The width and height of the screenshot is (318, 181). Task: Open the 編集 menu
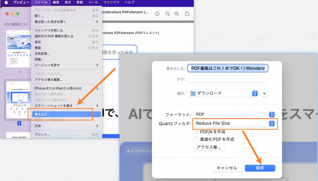(56, 2)
